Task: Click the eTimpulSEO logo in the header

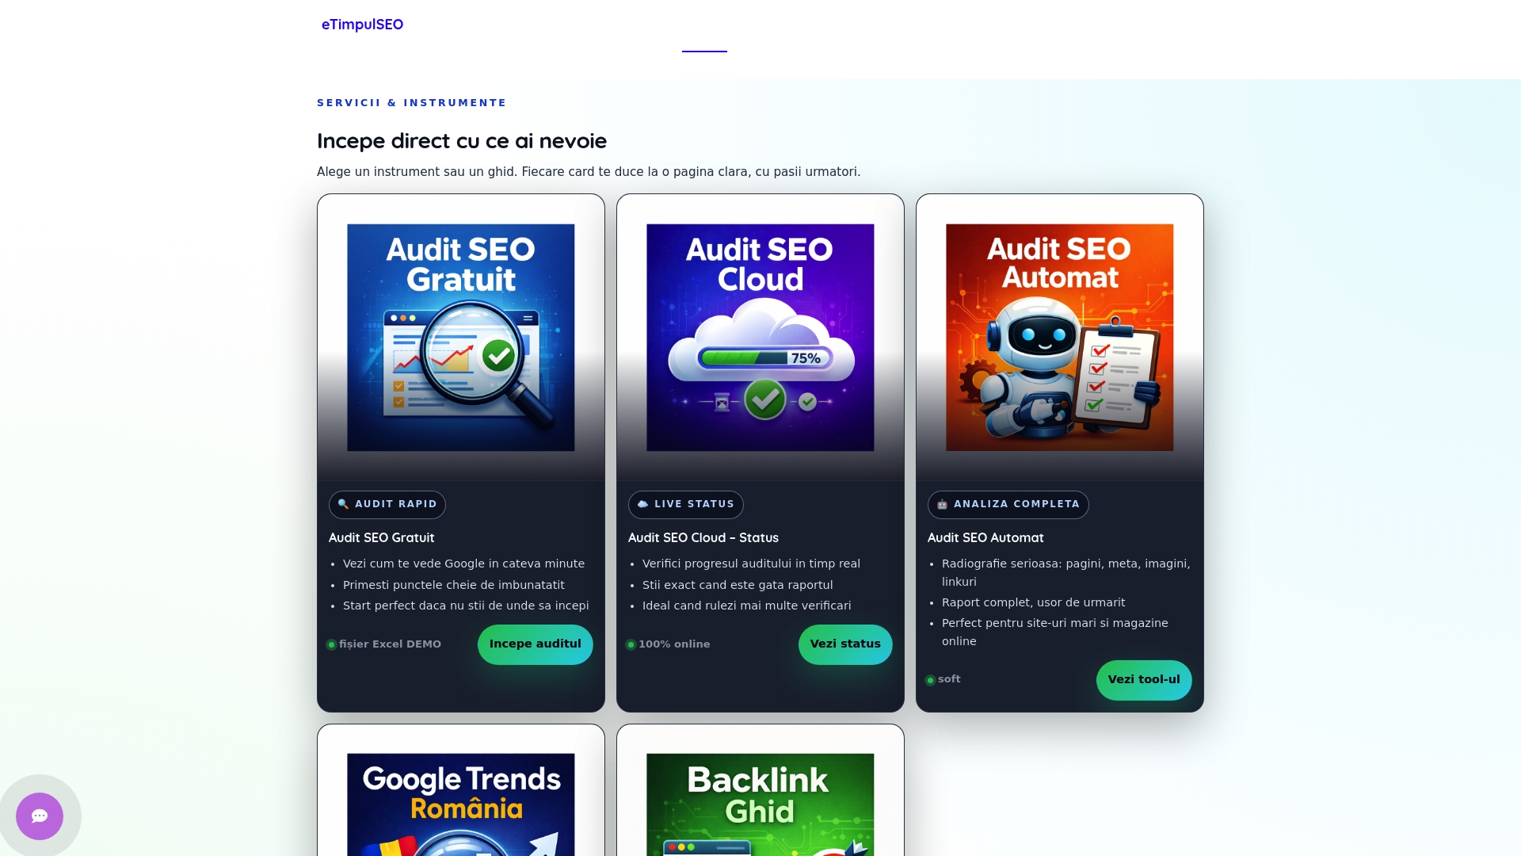Action: coord(362,24)
